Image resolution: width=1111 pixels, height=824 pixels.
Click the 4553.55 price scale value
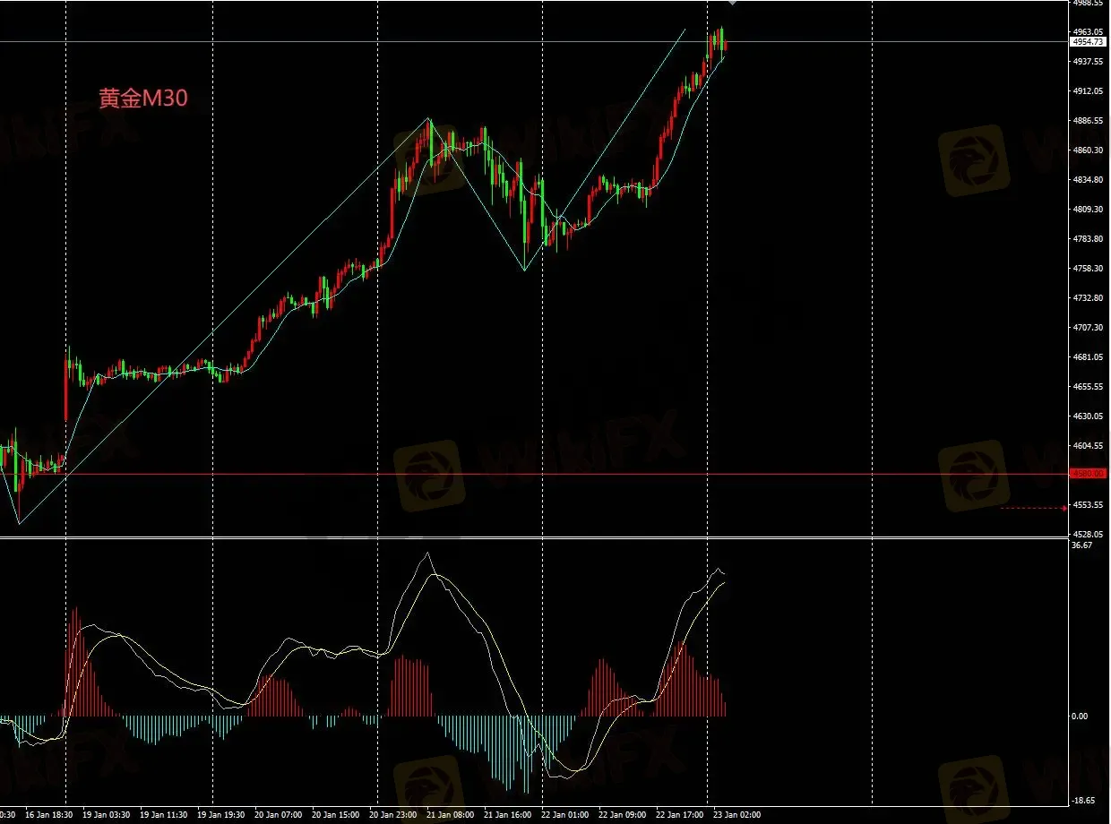(x=1089, y=504)
